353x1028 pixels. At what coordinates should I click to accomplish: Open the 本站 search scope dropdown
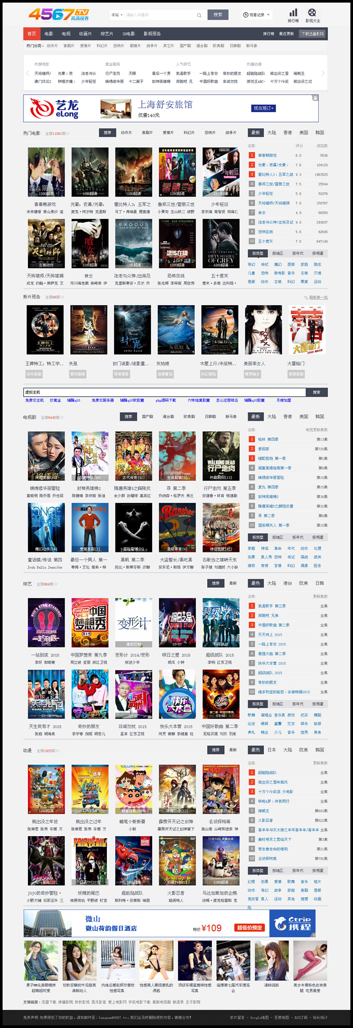coord(117,15)
